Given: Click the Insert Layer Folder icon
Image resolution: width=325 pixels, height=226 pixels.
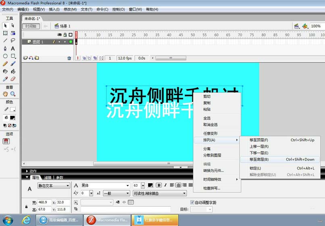Looking at the screenshot, I should [x=37, y=58].
